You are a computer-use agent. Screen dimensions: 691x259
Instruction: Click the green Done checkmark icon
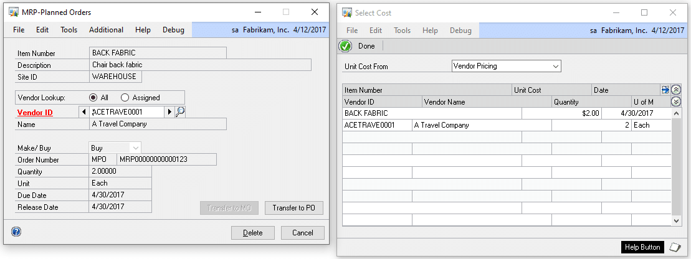click(345, 46)
